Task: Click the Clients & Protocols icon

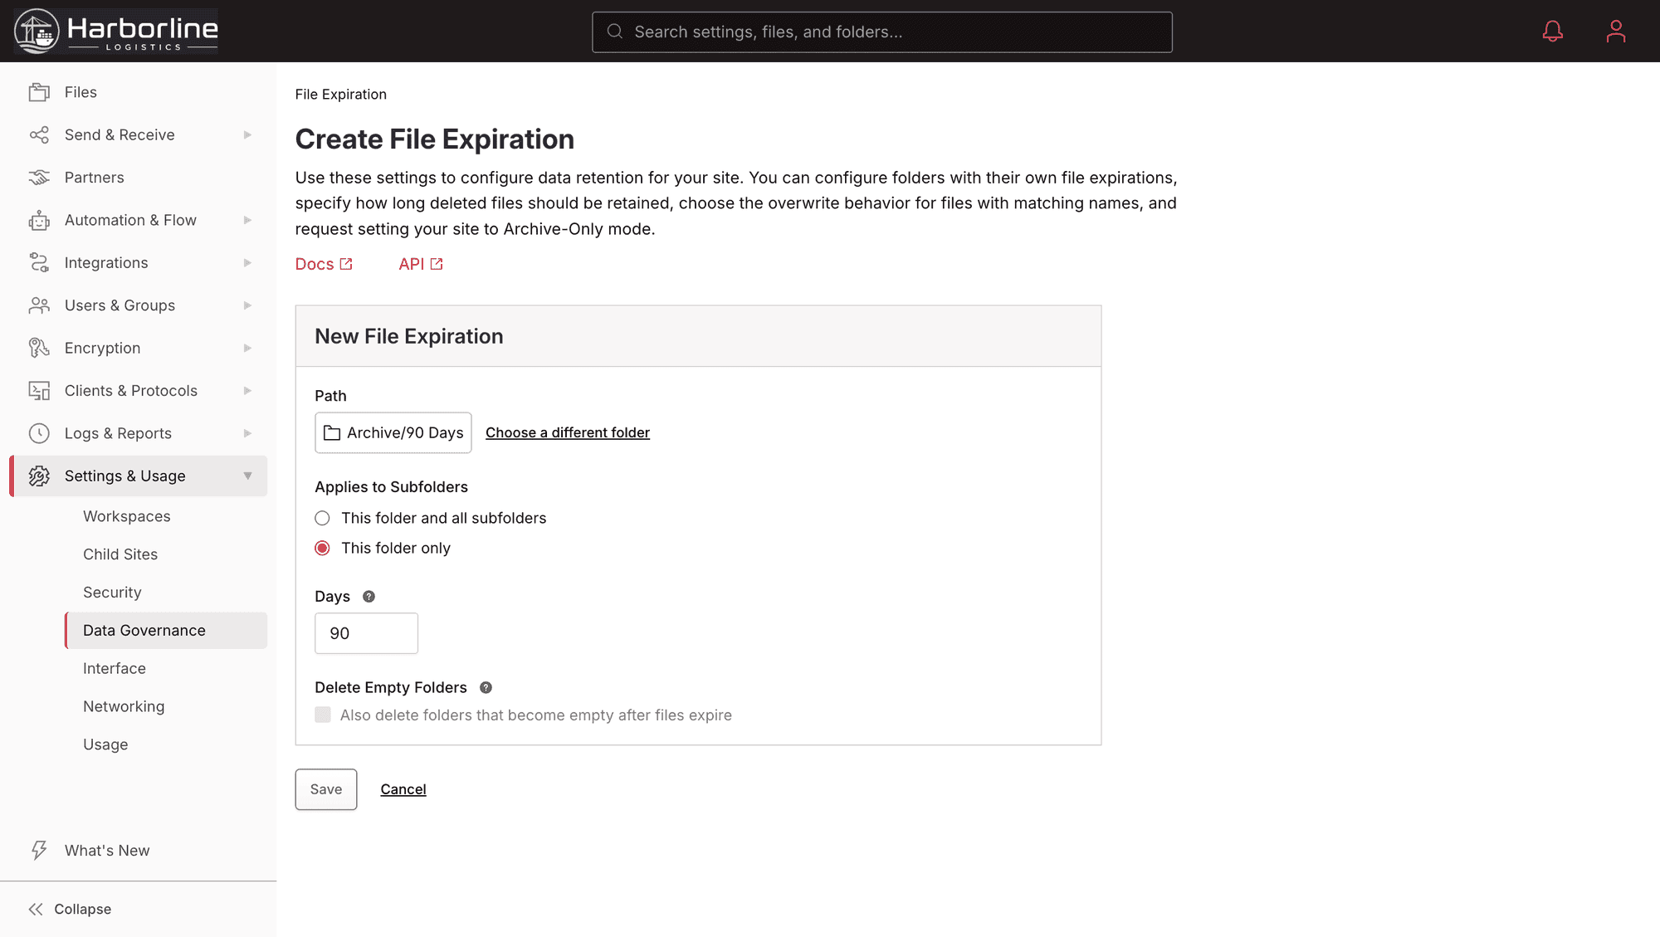Action: point(39,391)
